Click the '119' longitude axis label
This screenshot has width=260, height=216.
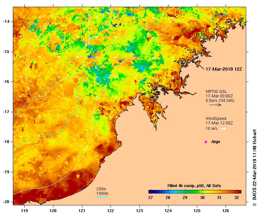(x=24, y=211)
